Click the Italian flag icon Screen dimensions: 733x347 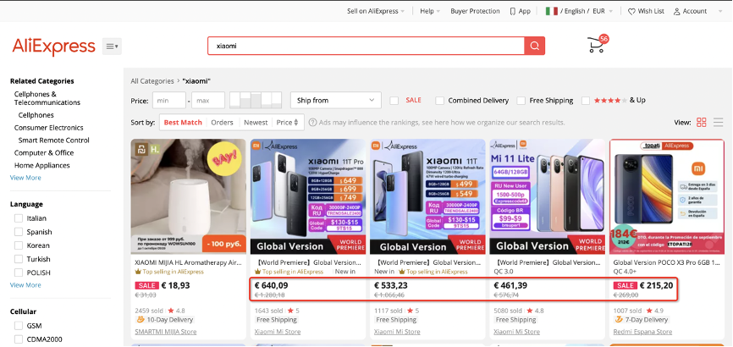tap(552, 11)
